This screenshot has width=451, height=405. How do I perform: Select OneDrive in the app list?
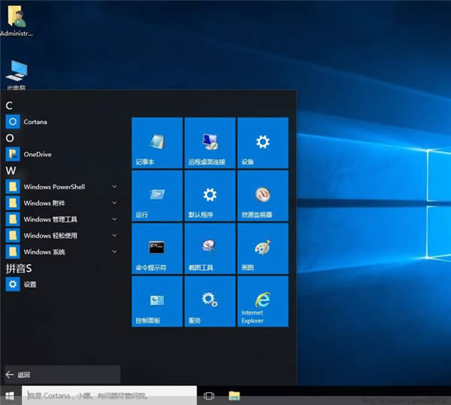tap(37, 154)
